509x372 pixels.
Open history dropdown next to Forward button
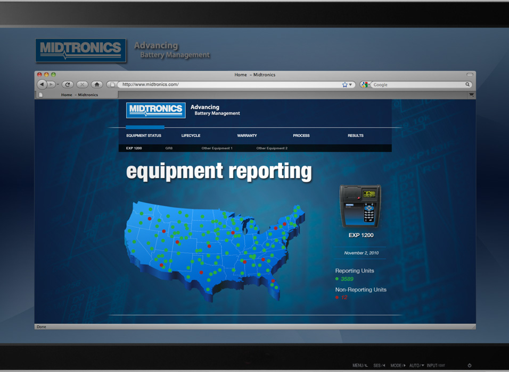tap(58, 84)
